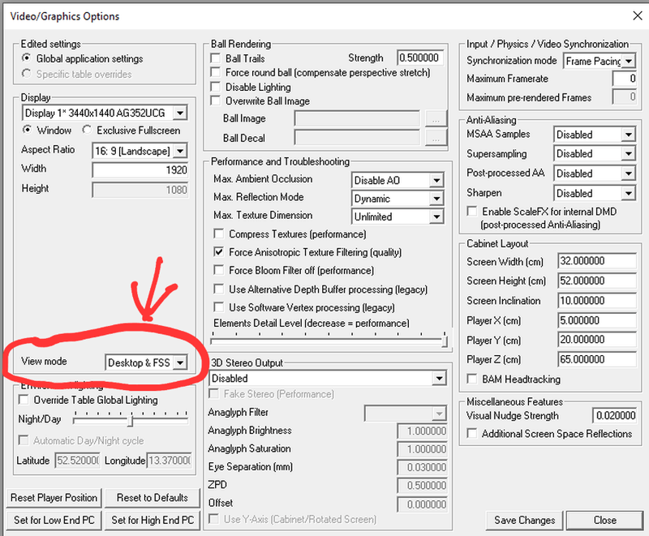Enable Overwrite Ball Image checkbox

coord(216,101)
